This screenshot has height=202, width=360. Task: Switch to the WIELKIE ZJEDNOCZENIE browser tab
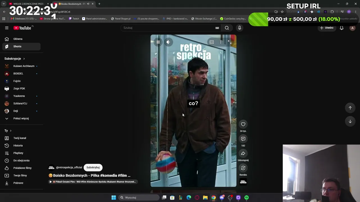[29, 4]
